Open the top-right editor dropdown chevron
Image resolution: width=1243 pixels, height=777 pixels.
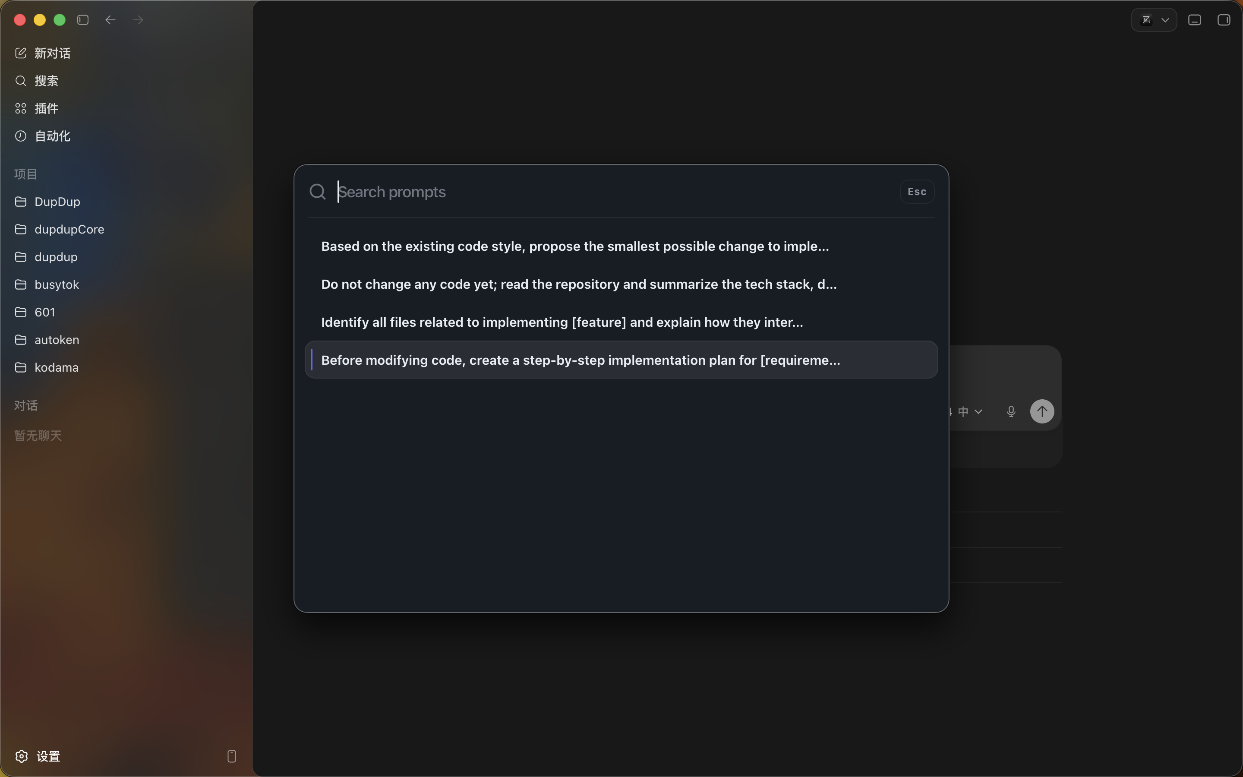pyautogui.click(x=1165, y=20)
